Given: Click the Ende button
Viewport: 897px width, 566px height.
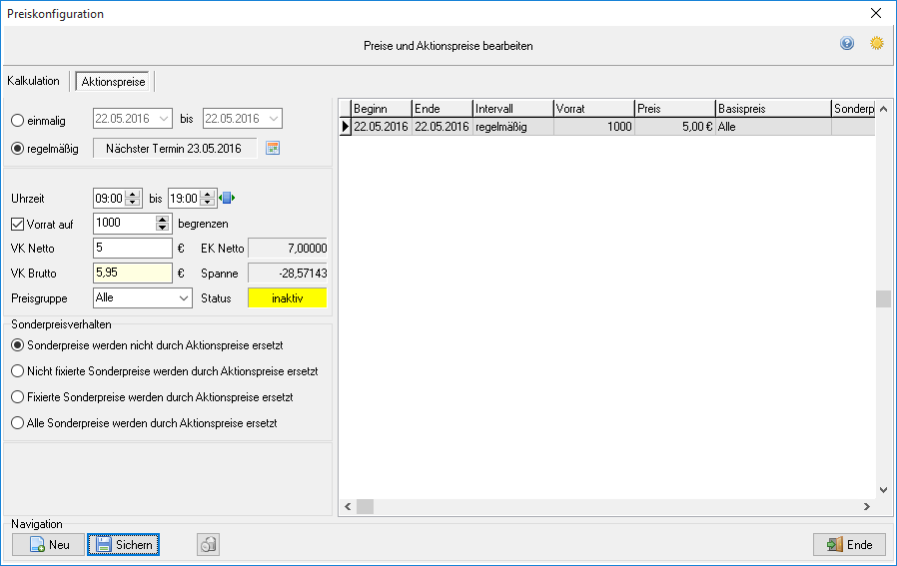Looking at the screenshot, I should click(x=849, y=544).
